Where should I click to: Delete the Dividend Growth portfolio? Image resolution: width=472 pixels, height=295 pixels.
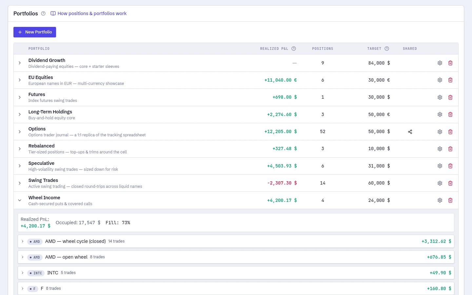(x=450, y=63)
